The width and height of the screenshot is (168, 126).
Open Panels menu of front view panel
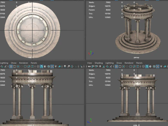[x=34, y=63]
